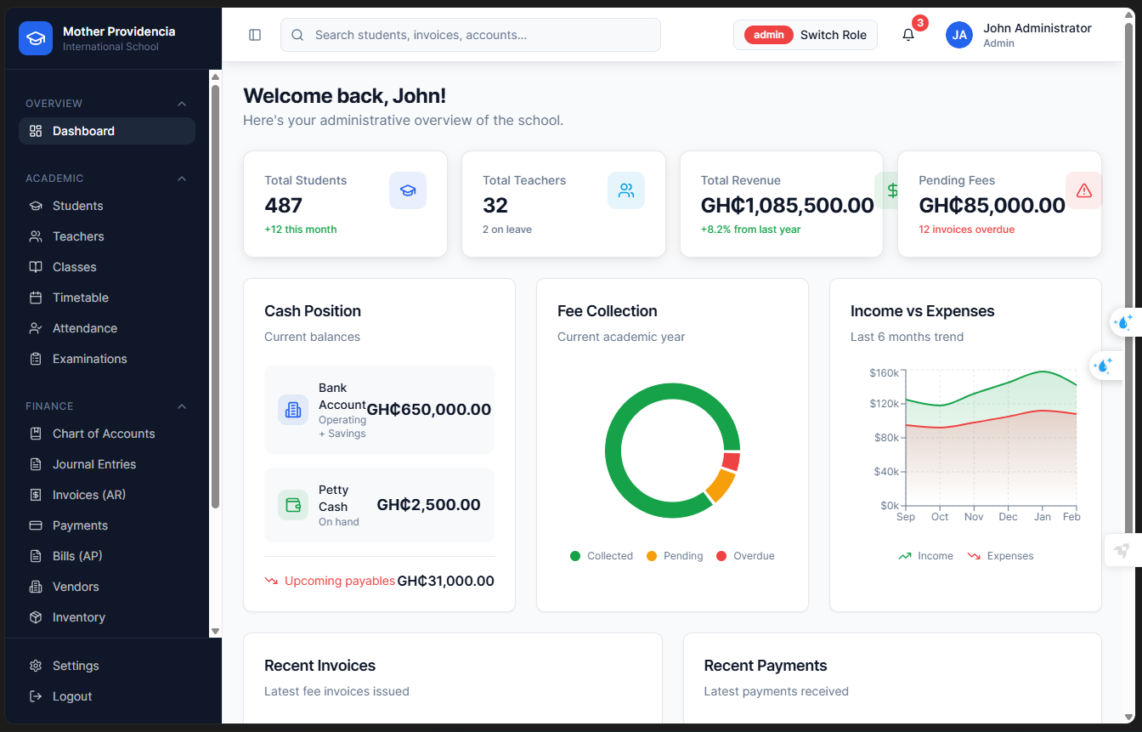Viewport: 1142px width, 732px height.
Task: Click the JA user avatar
Action: coord(959,35)
